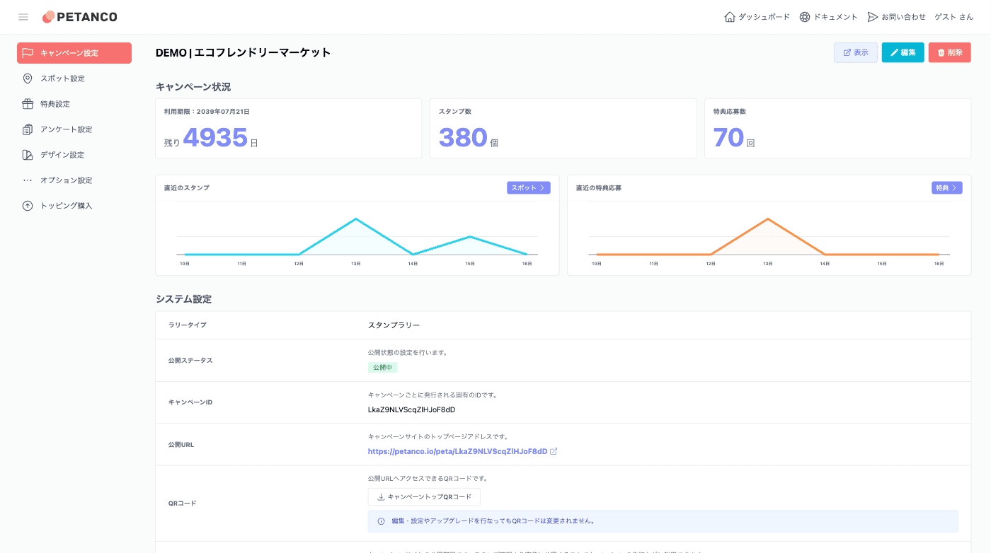Select the アンケート設定 clipboard icon
This screenshot has height=553, width=991.
pos(28,129)
